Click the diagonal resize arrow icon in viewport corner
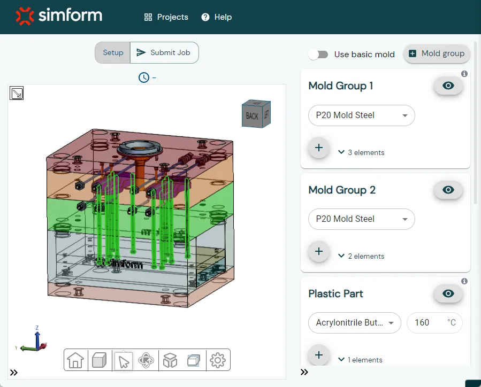Screen dimensions: 481x387 16,92
